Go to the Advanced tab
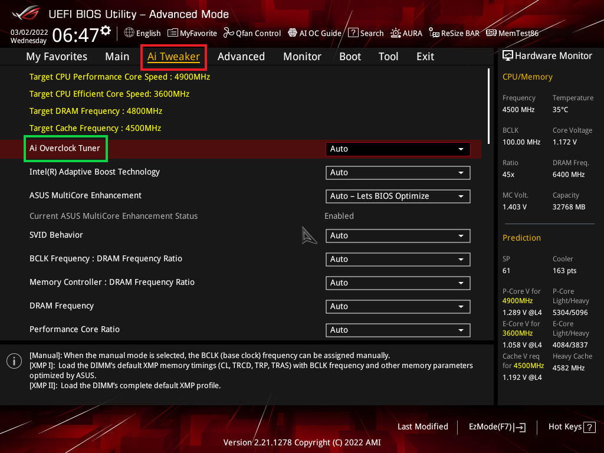The image size is (604, 453). pyautogui.click(x=241, y=57)
